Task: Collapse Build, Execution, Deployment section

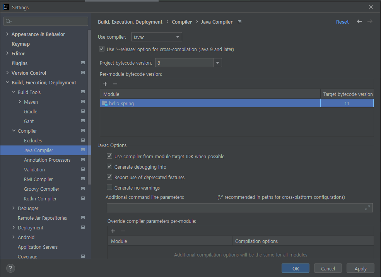Action: tap(7, 82)
